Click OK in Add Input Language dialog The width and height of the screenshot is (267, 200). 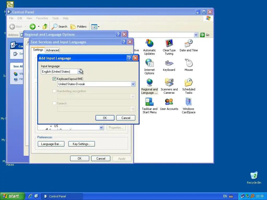pyautogui.click(x=105, y=118)
